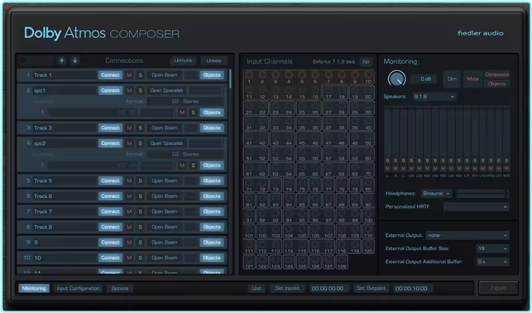The height and width of the screenshot is (313, 532).
Task: Open the Speakers 9.1.6 dropdown
Action: (434, 96)
